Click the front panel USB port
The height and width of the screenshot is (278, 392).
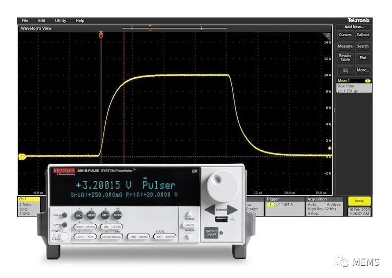[221, 219]
